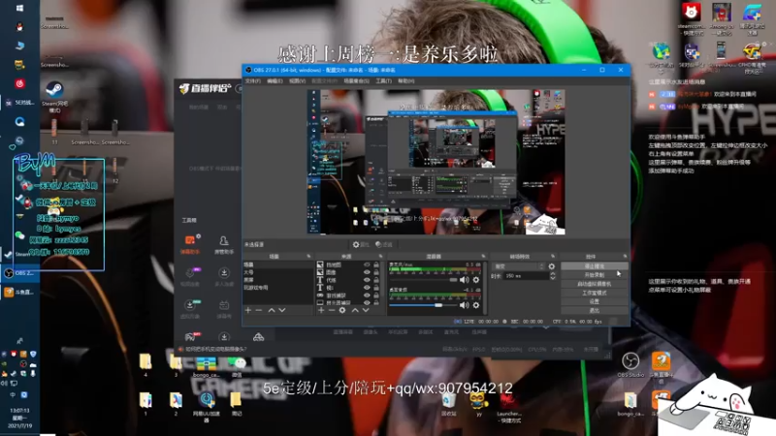Image resolution: width=776 pixels, height=436 pixels.
Task: Click the OBS logo in title bar
Action: coord(248,70)
